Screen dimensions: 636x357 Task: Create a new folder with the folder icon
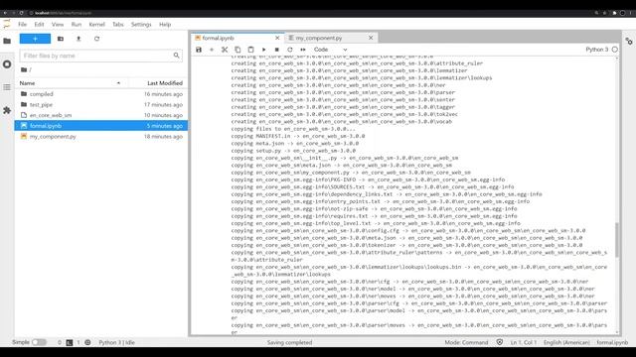pyautogui.click(x=61, y=39)
